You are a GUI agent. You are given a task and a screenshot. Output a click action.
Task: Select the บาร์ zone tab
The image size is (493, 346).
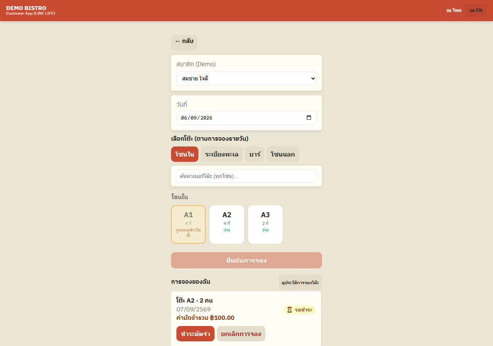tap(255, 154)
